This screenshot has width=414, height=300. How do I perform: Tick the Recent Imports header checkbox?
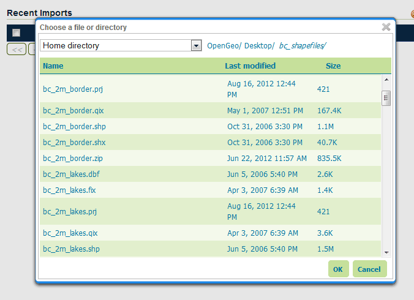(17, 33)
